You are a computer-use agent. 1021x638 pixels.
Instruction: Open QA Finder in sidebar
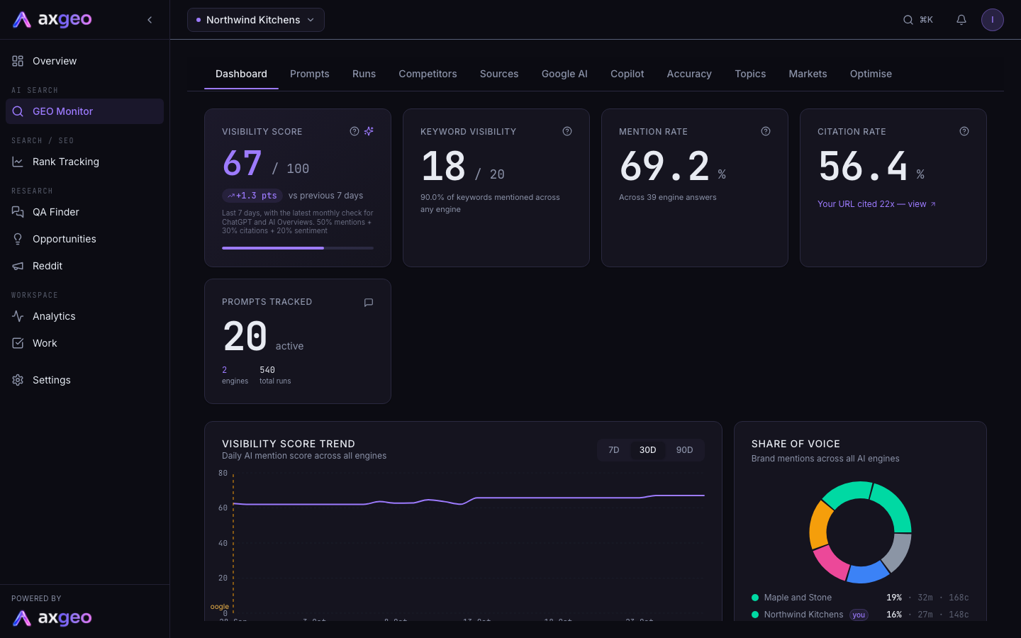[85, 212]
